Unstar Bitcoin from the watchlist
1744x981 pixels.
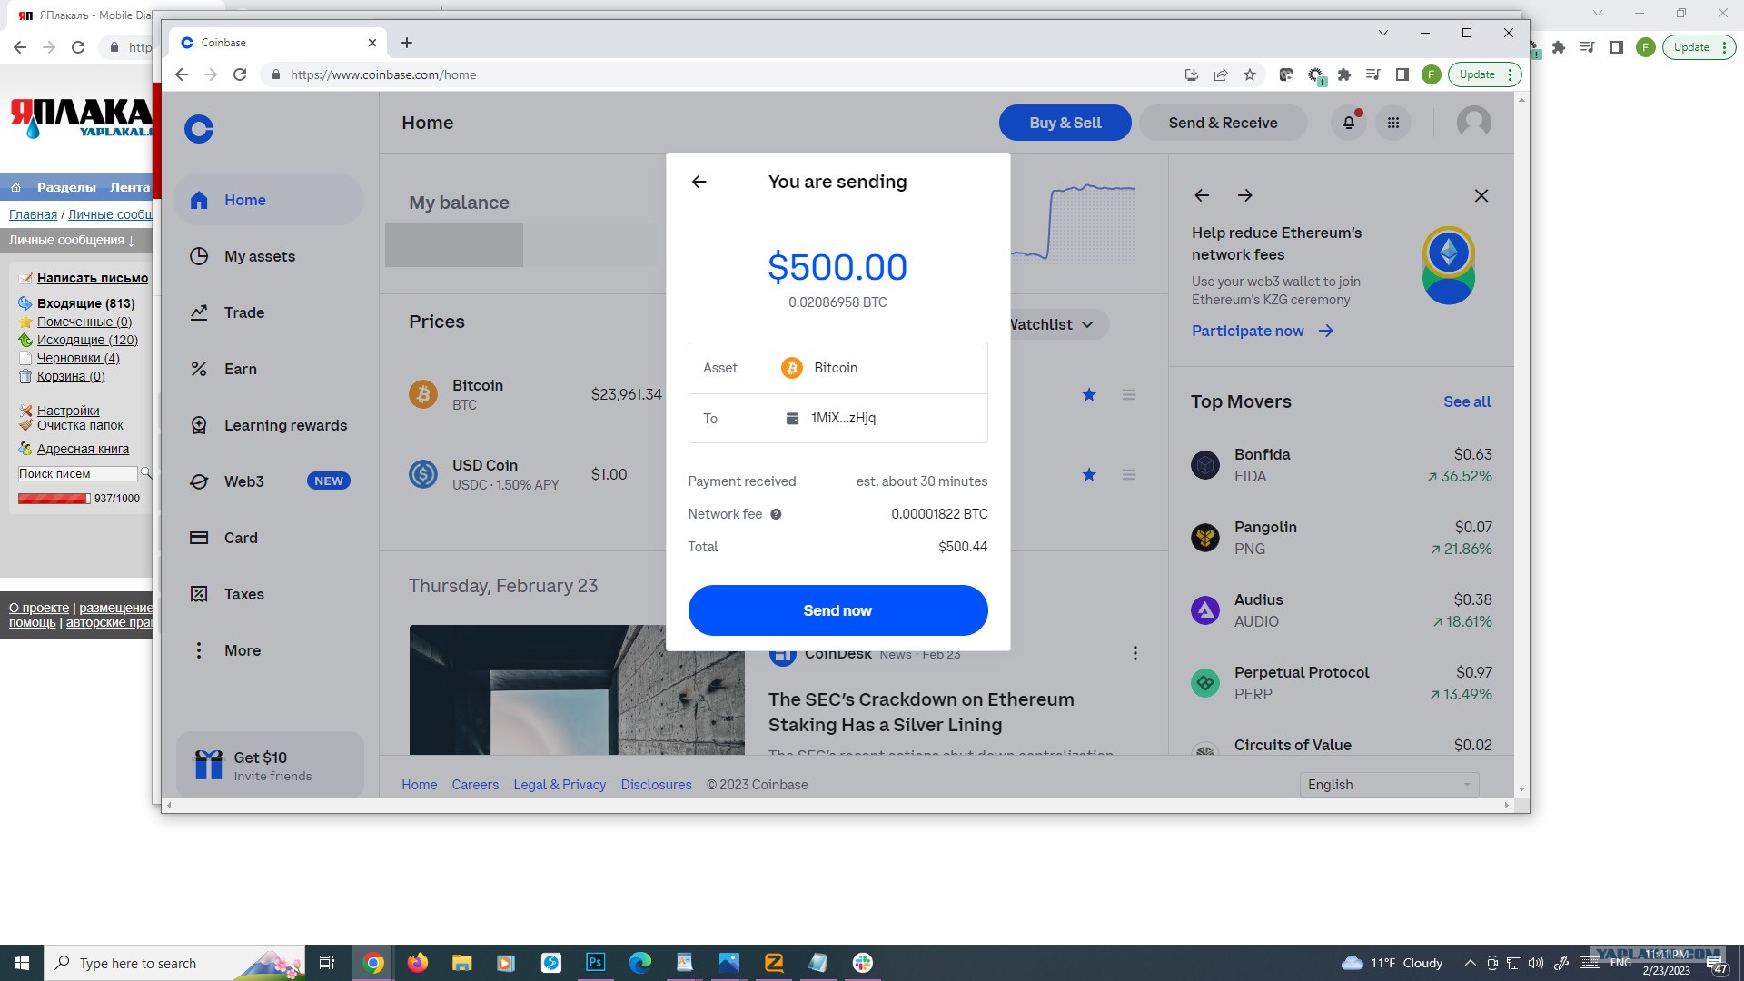(x=1089, y=394)
